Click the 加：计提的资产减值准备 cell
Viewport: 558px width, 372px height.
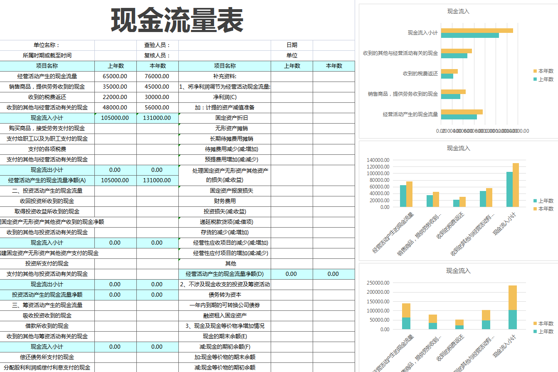pyautogui.click(x=225, y=107)
